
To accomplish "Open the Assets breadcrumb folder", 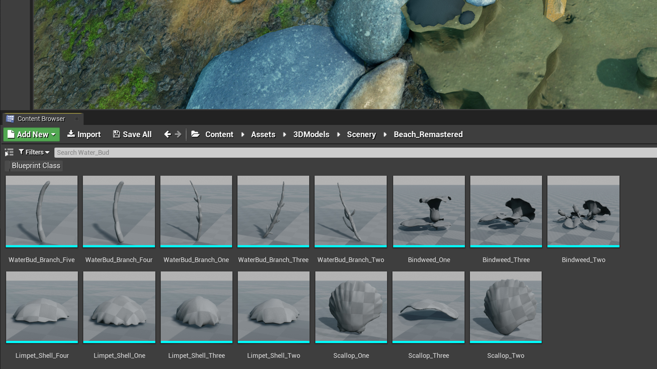I will pos(263,134).
